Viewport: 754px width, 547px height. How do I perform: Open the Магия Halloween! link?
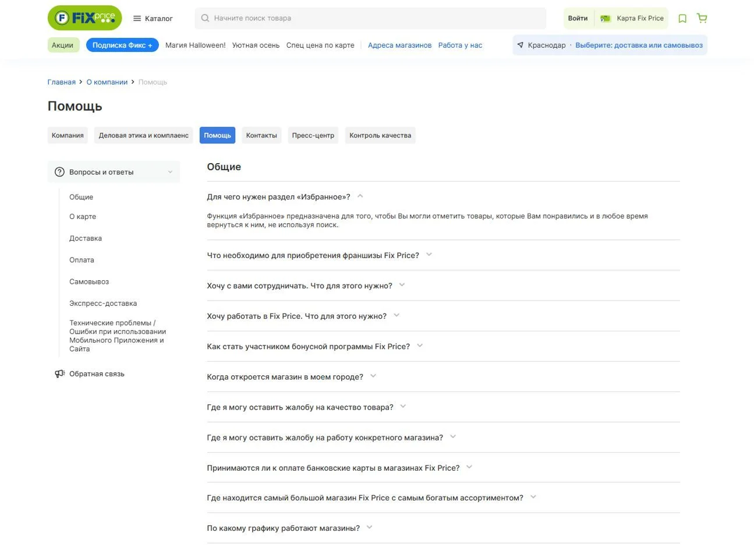196,45
